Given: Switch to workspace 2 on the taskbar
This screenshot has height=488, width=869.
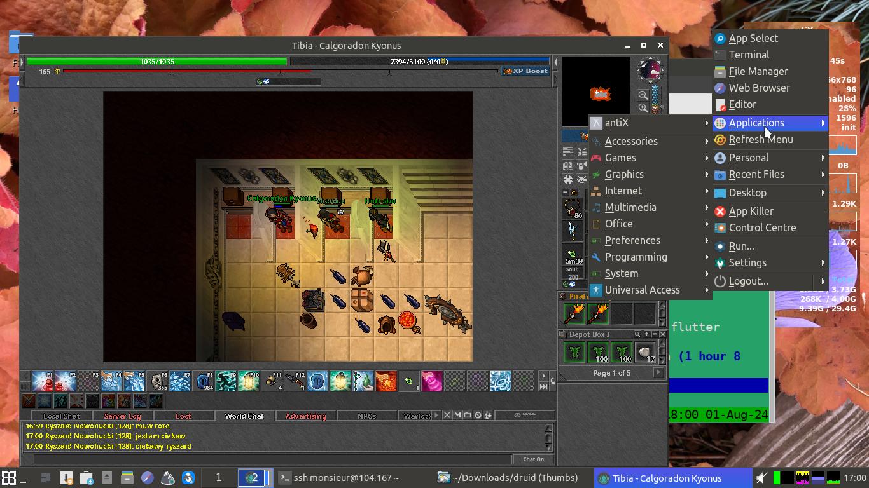Looking at the screenshot, I should (254, 478).
